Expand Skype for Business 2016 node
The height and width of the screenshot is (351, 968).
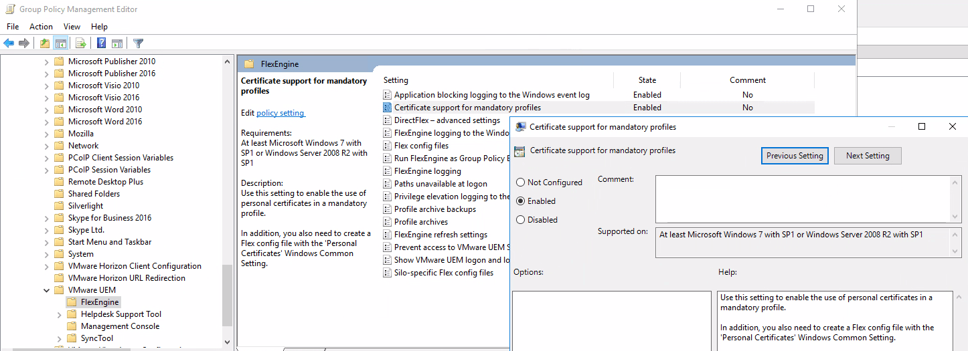click(46, 218)
